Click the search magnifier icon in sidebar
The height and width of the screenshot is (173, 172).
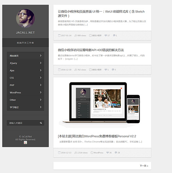pyautogui.click(x=41, y=123)
